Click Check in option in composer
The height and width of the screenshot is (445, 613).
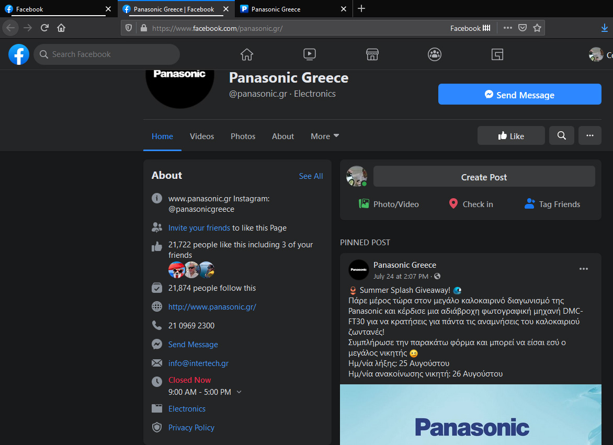pos(471,204)
